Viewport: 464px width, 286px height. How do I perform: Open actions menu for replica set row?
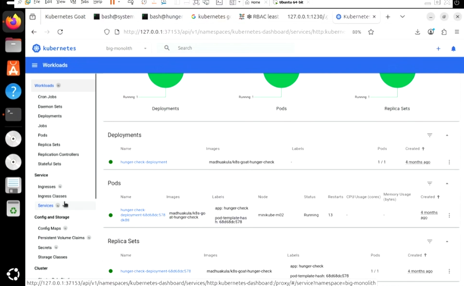pyautogui.click(x=449, y=271)
